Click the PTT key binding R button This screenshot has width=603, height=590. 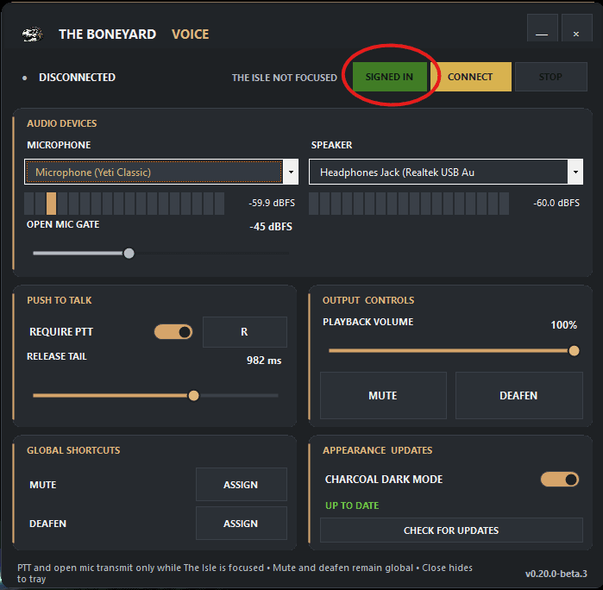245,332
